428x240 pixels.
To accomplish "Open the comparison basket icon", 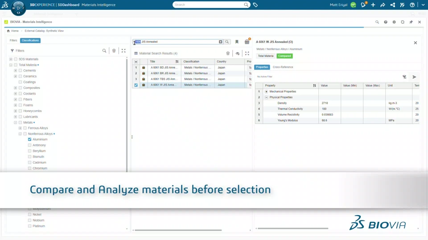I will click(x=247, y=42).
